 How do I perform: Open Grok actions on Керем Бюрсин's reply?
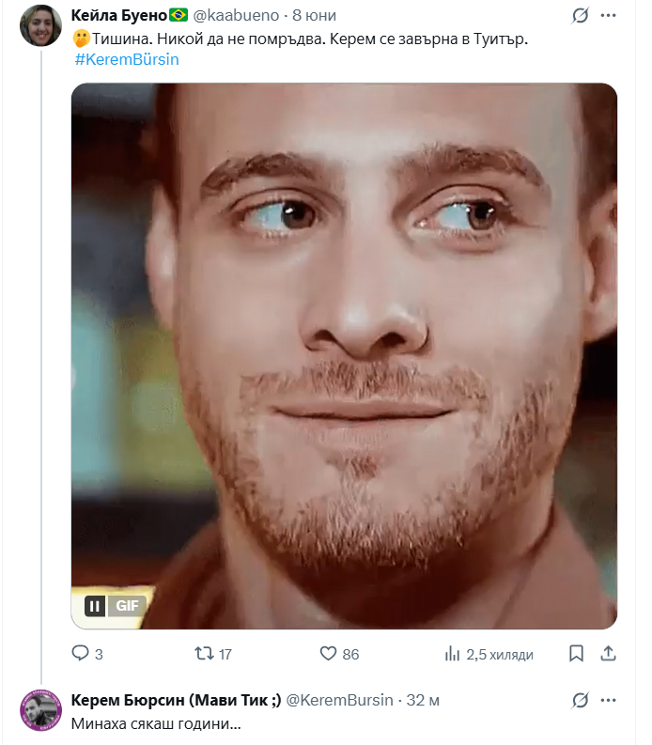pos(581,701)
